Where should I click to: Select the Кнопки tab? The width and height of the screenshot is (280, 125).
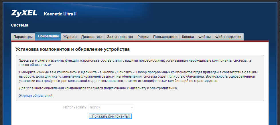[x=188, y=37]
